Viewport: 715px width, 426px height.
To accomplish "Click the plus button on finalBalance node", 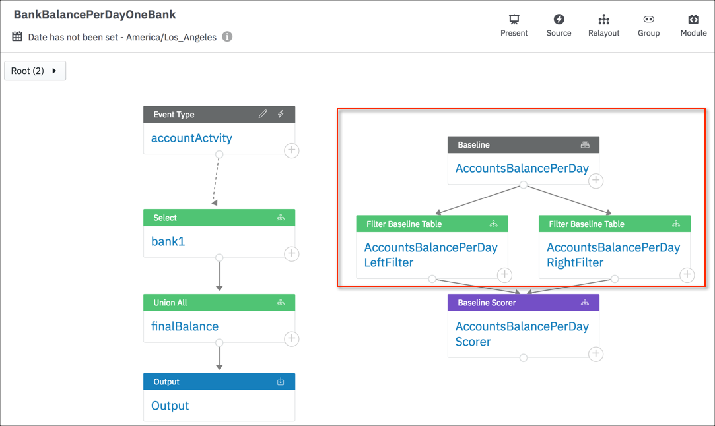I will pyautogui.click(x=292, y=338).
